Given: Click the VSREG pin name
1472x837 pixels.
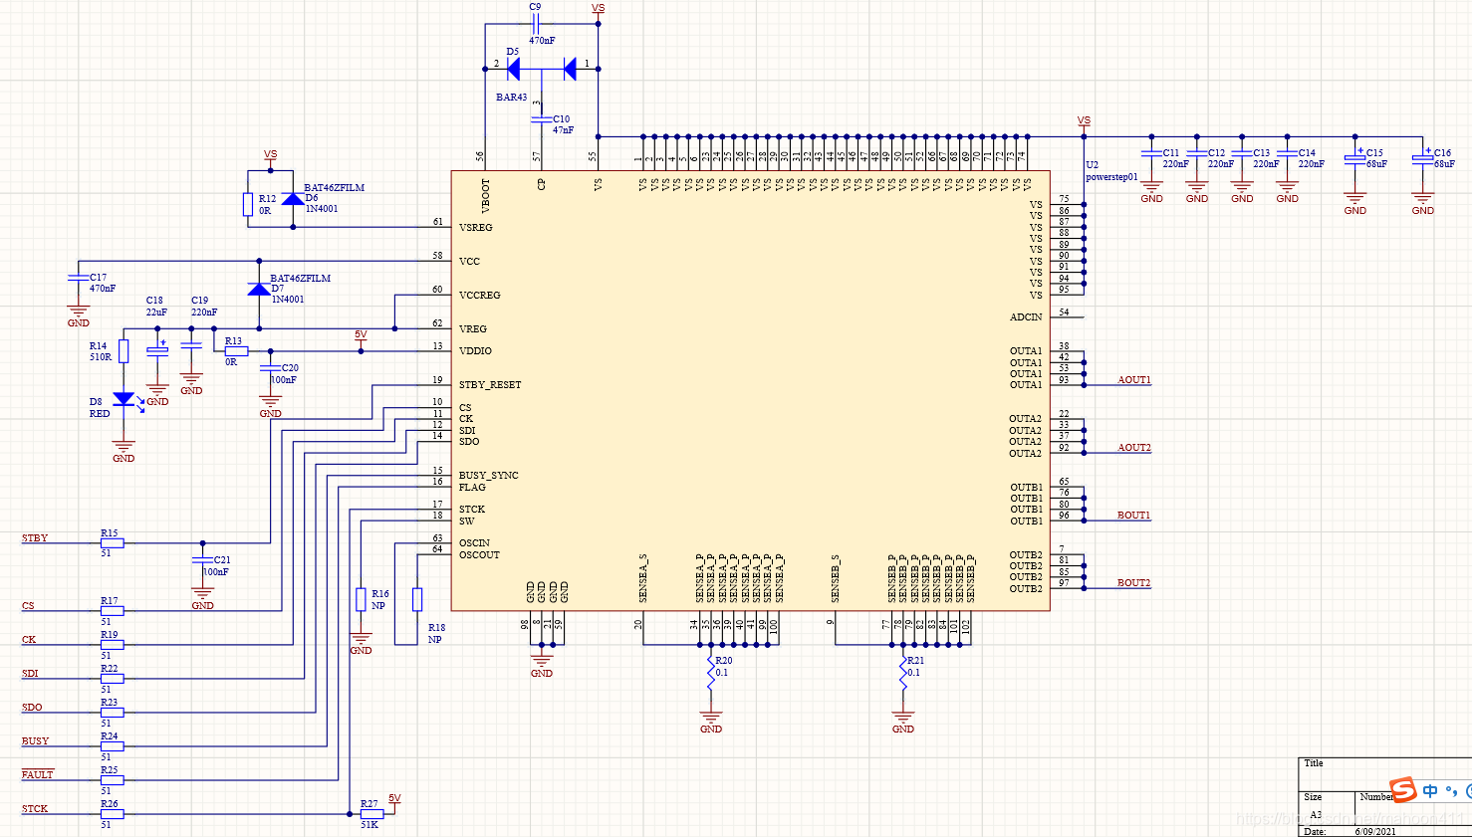Looking at the screenshot, I should tap(476, 228).
